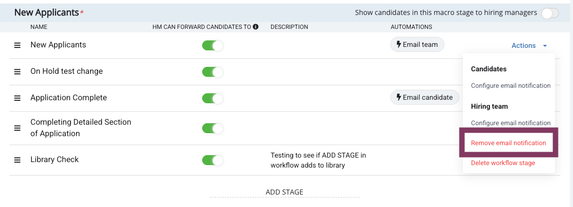Click lightning icon on Email team automation
This screenshot has height=207, width=573.
(399, 44)
